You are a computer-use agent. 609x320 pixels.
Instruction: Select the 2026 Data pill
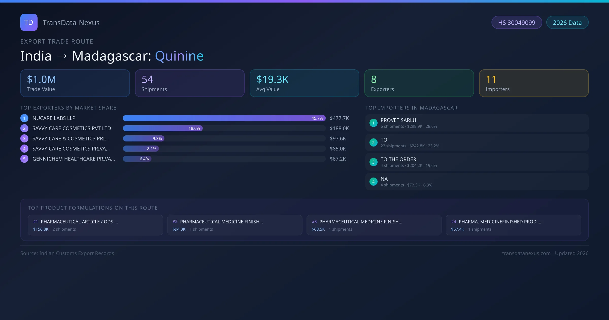(567, 23)
